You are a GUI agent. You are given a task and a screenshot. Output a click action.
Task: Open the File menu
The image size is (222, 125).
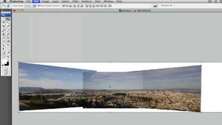tap(28, 1)
